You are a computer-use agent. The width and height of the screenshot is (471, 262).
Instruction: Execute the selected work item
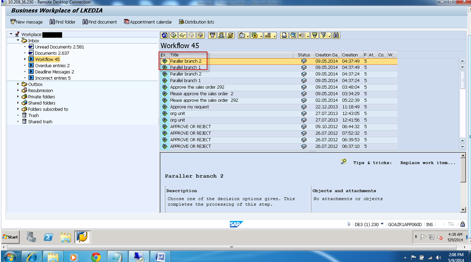pos(172,35)
